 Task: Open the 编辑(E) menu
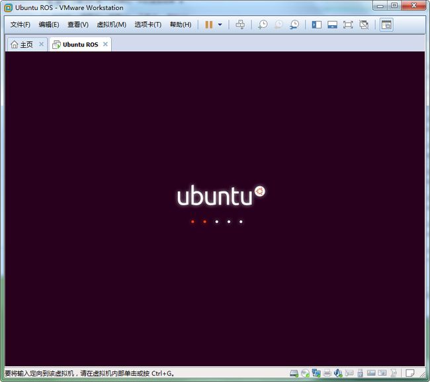tap(49, 24)
